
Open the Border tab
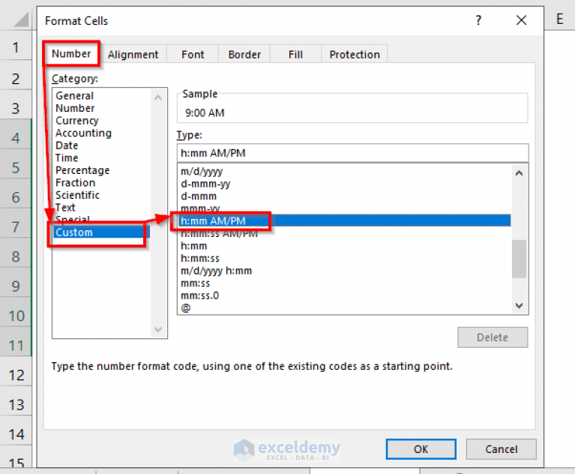click(x=244, y=55)
